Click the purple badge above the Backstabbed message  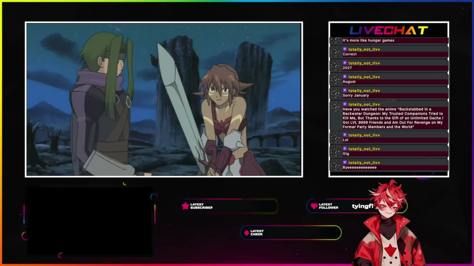[x=345, y=104]
